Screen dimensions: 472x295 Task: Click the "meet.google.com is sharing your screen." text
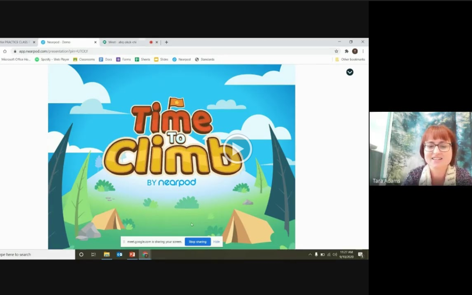[154, 242]
